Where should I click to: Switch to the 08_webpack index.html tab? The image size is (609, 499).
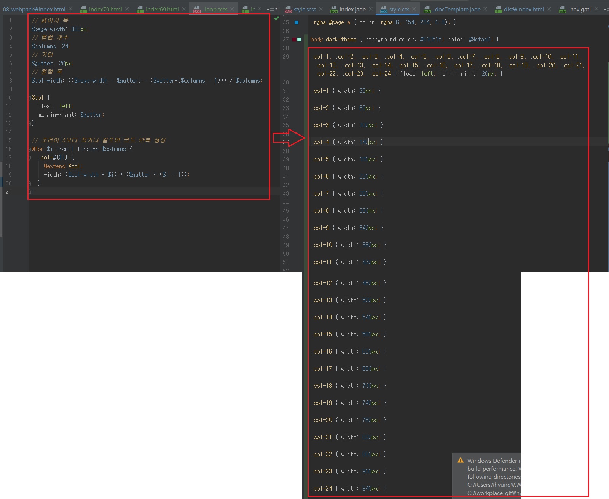click(x=34, y=9)
